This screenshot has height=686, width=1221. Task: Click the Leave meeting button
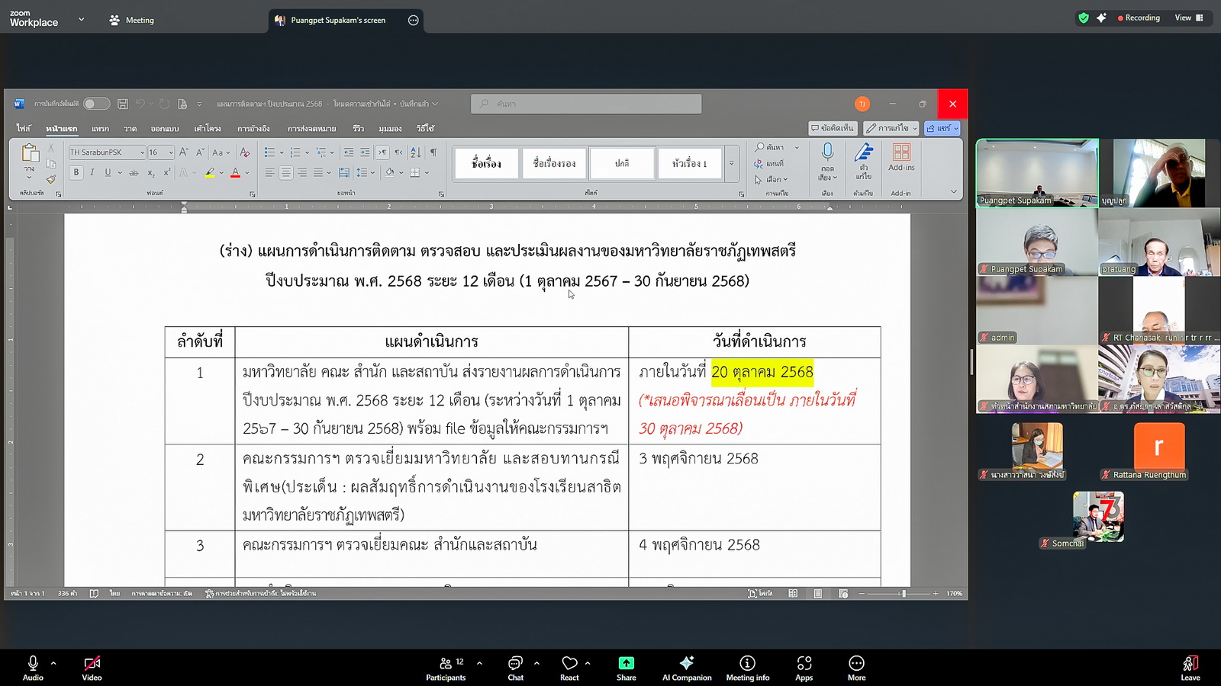1190,667
